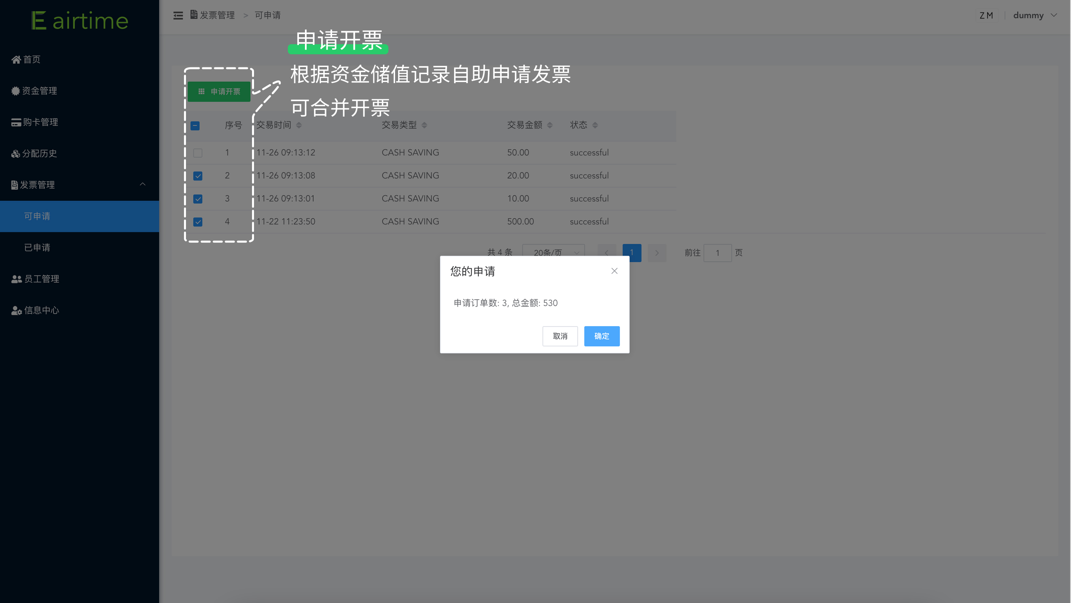Click the 序号 column header
1071x603 pixels.
pyautogui.click(x=233, y=125)
